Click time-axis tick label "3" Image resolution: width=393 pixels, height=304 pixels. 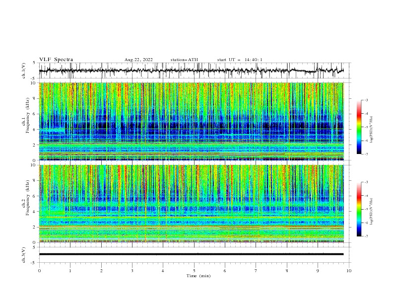(132, 271)
